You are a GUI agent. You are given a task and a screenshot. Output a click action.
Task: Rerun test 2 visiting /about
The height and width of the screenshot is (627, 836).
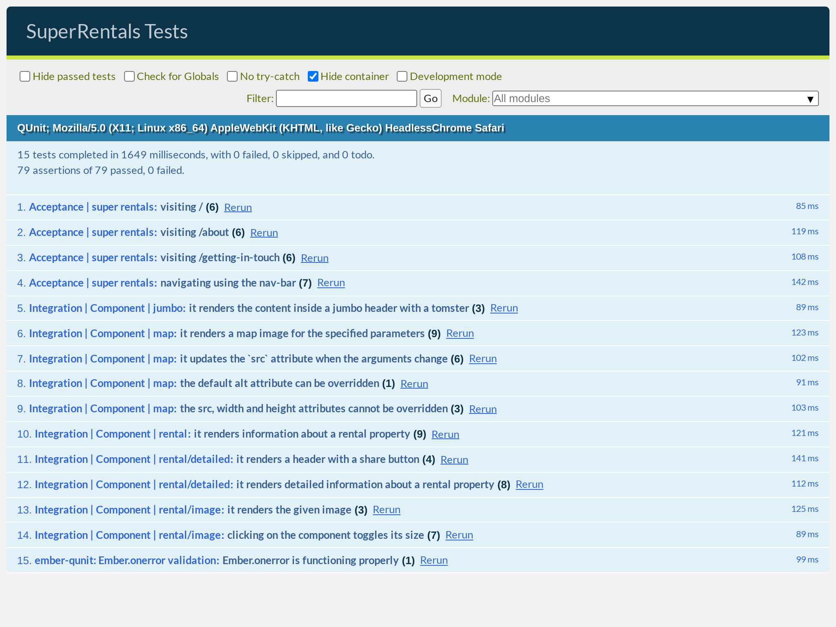[x=264, y=233]
